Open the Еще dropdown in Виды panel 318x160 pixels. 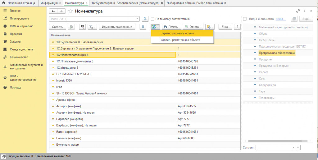[306, 19]
